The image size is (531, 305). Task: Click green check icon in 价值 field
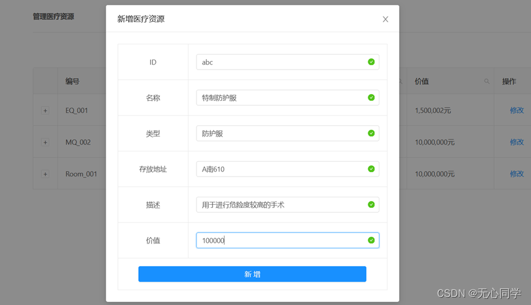click(371, 240)
